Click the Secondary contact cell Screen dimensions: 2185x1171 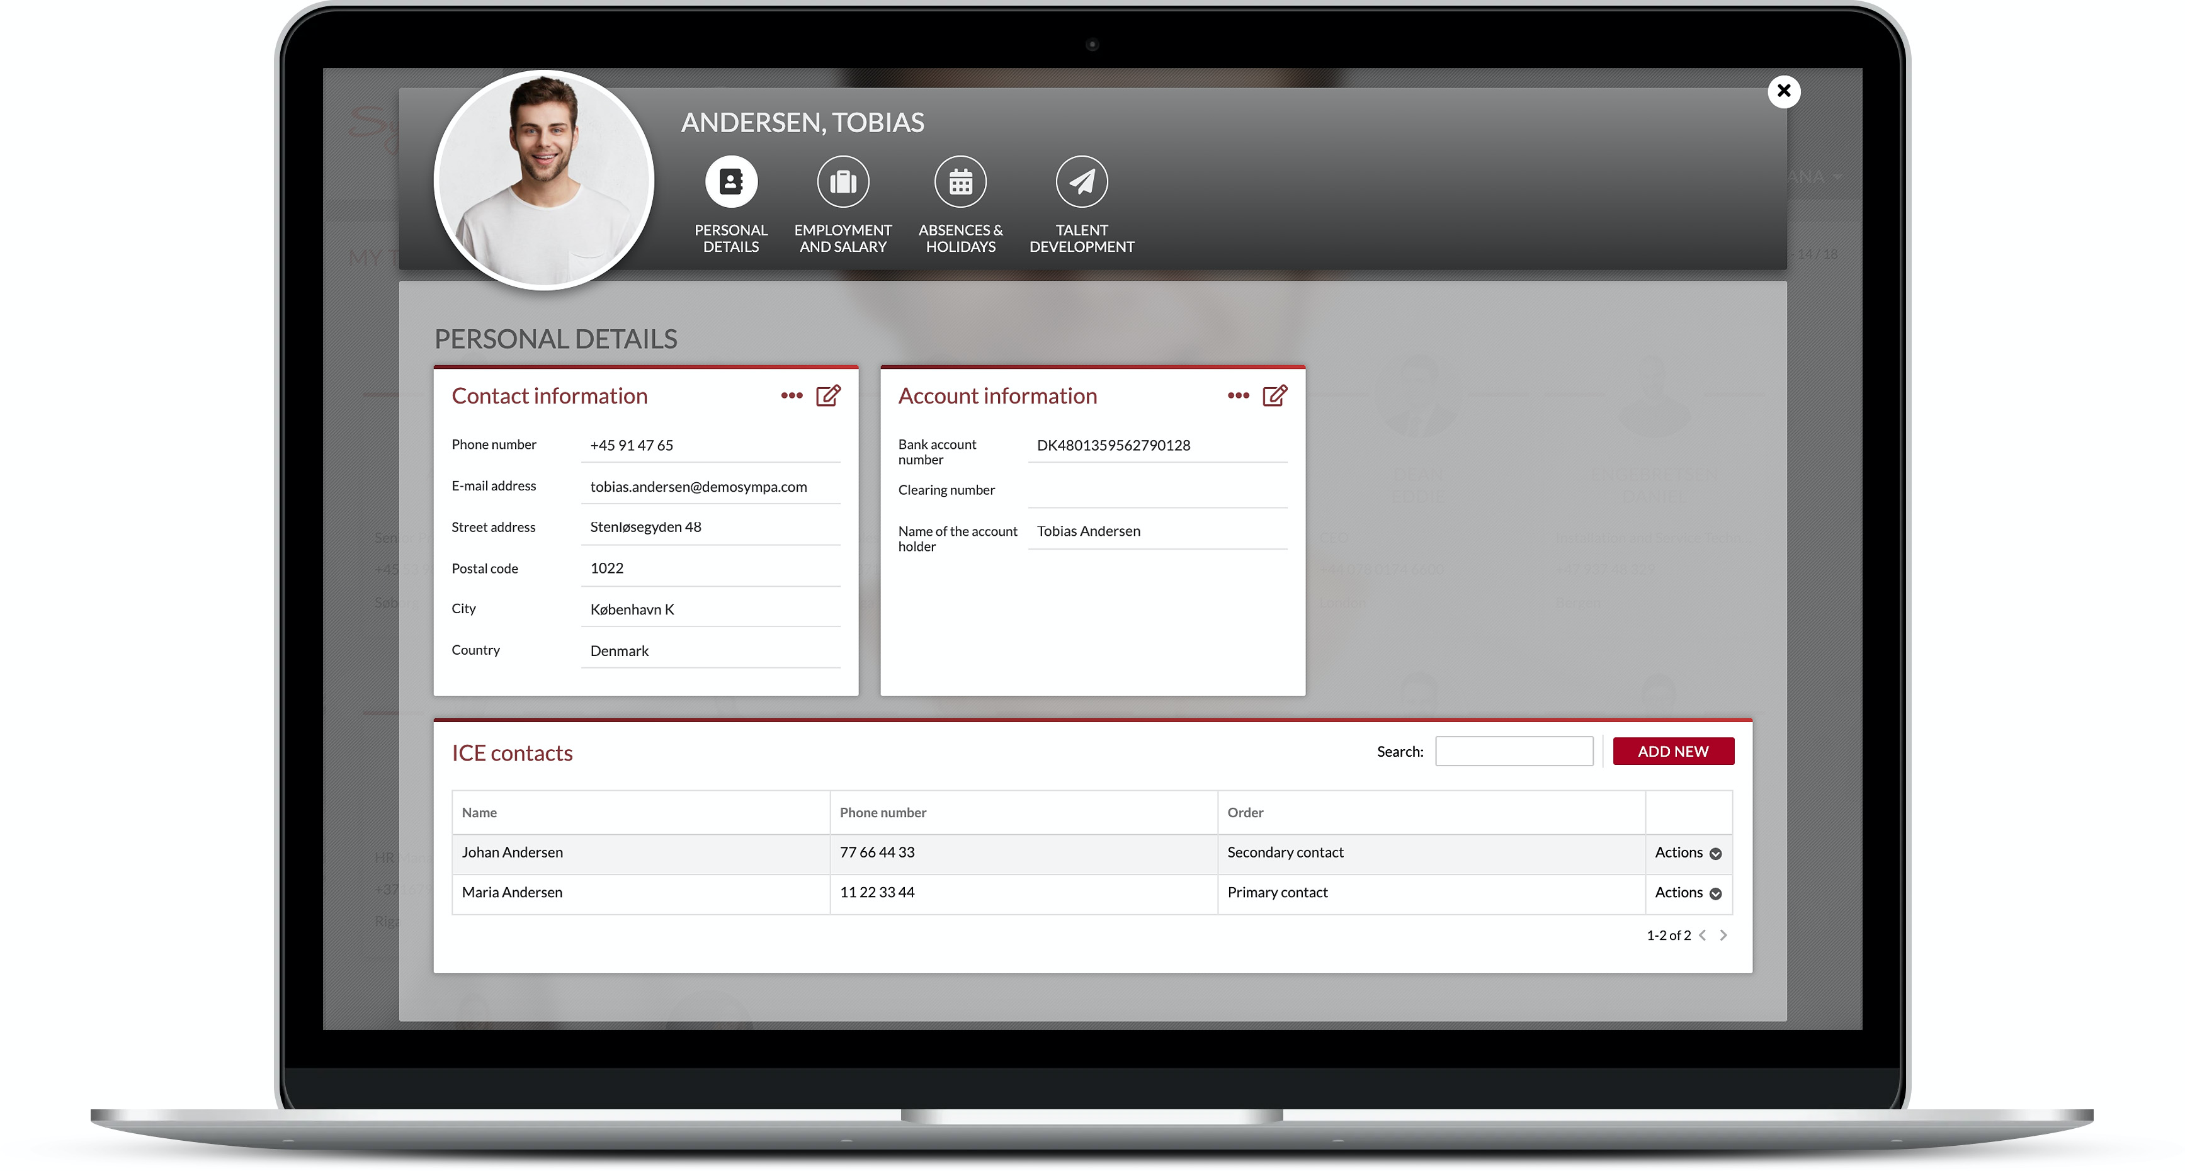coord(1431,853)
